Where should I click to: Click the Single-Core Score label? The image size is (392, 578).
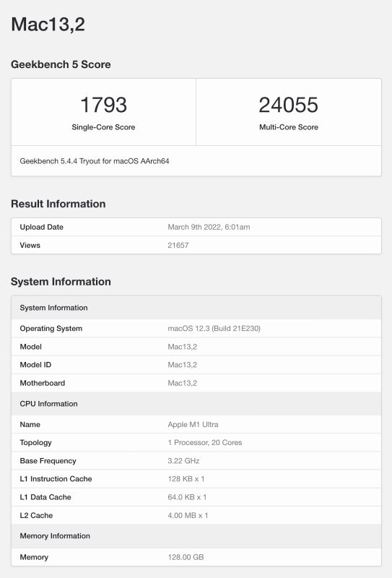tap(103, 127)
